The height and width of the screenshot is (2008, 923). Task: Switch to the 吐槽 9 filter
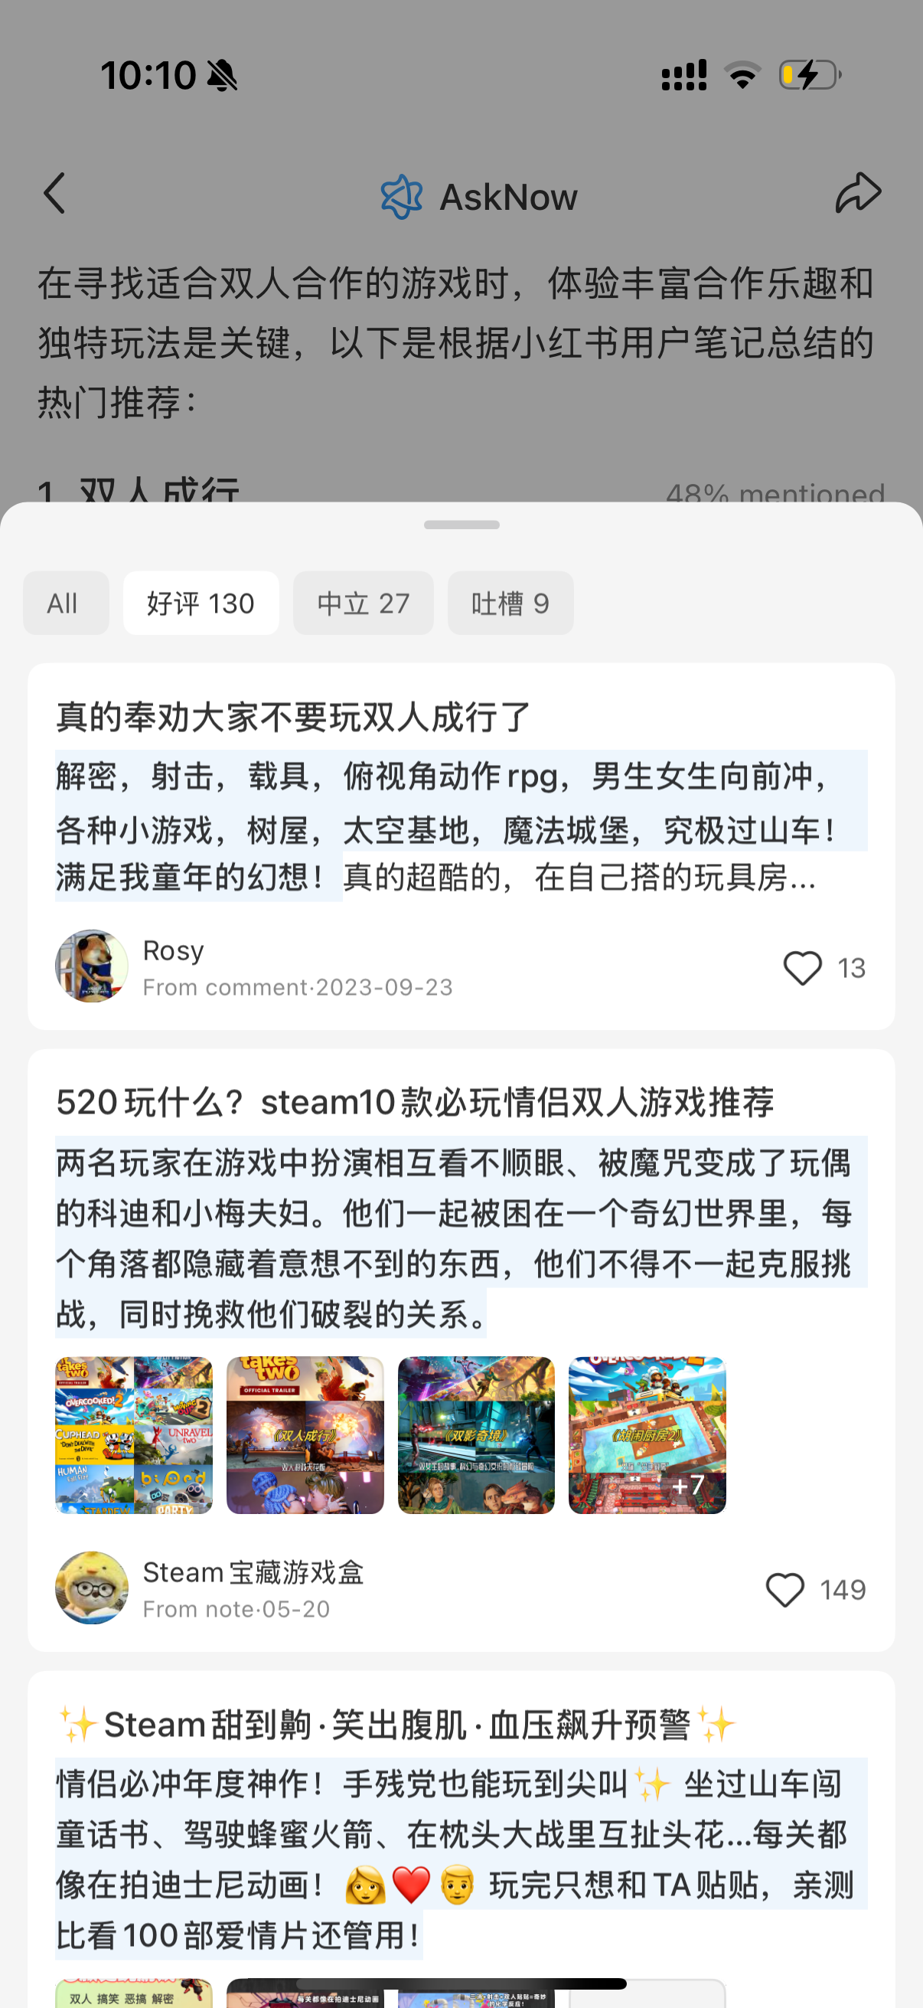[x=510, y=603]
